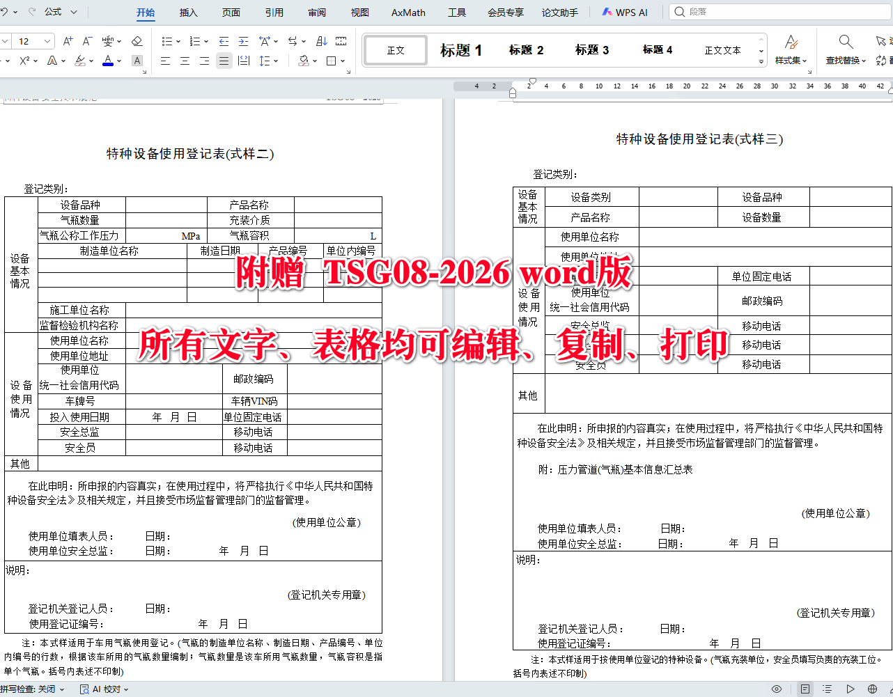Viewport: 893px width, 697px height.
Task: Run AI 校对 proofreading from status bar
Action: click(103, 689)
